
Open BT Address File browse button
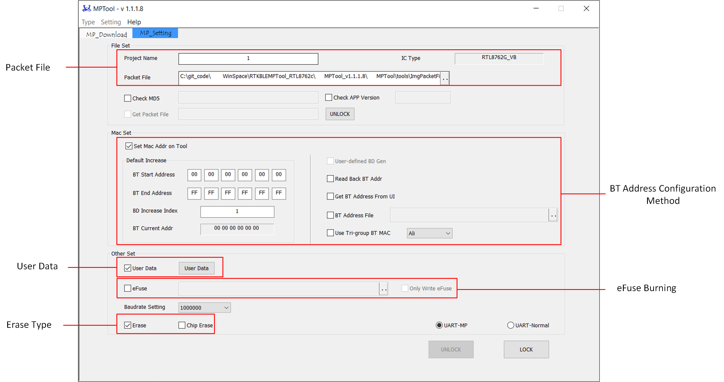pos(553,215)
